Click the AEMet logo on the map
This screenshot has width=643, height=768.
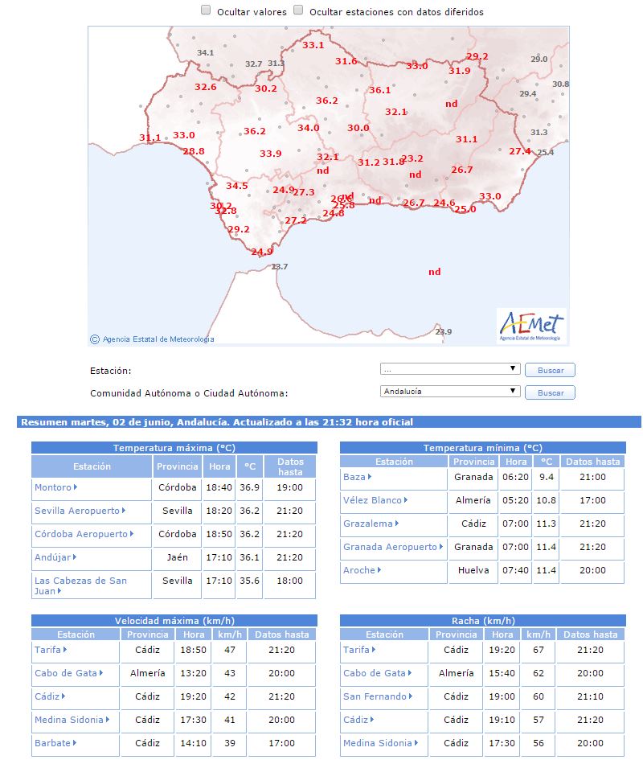coord(531,326)
